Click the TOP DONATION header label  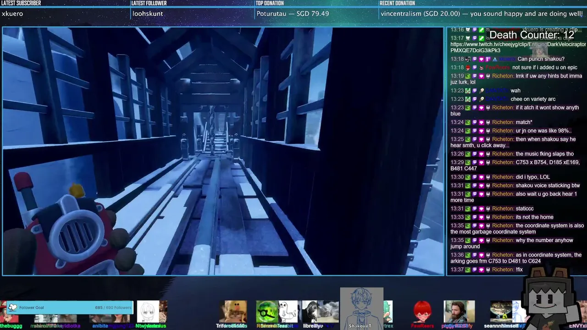(x=270, y=3)
